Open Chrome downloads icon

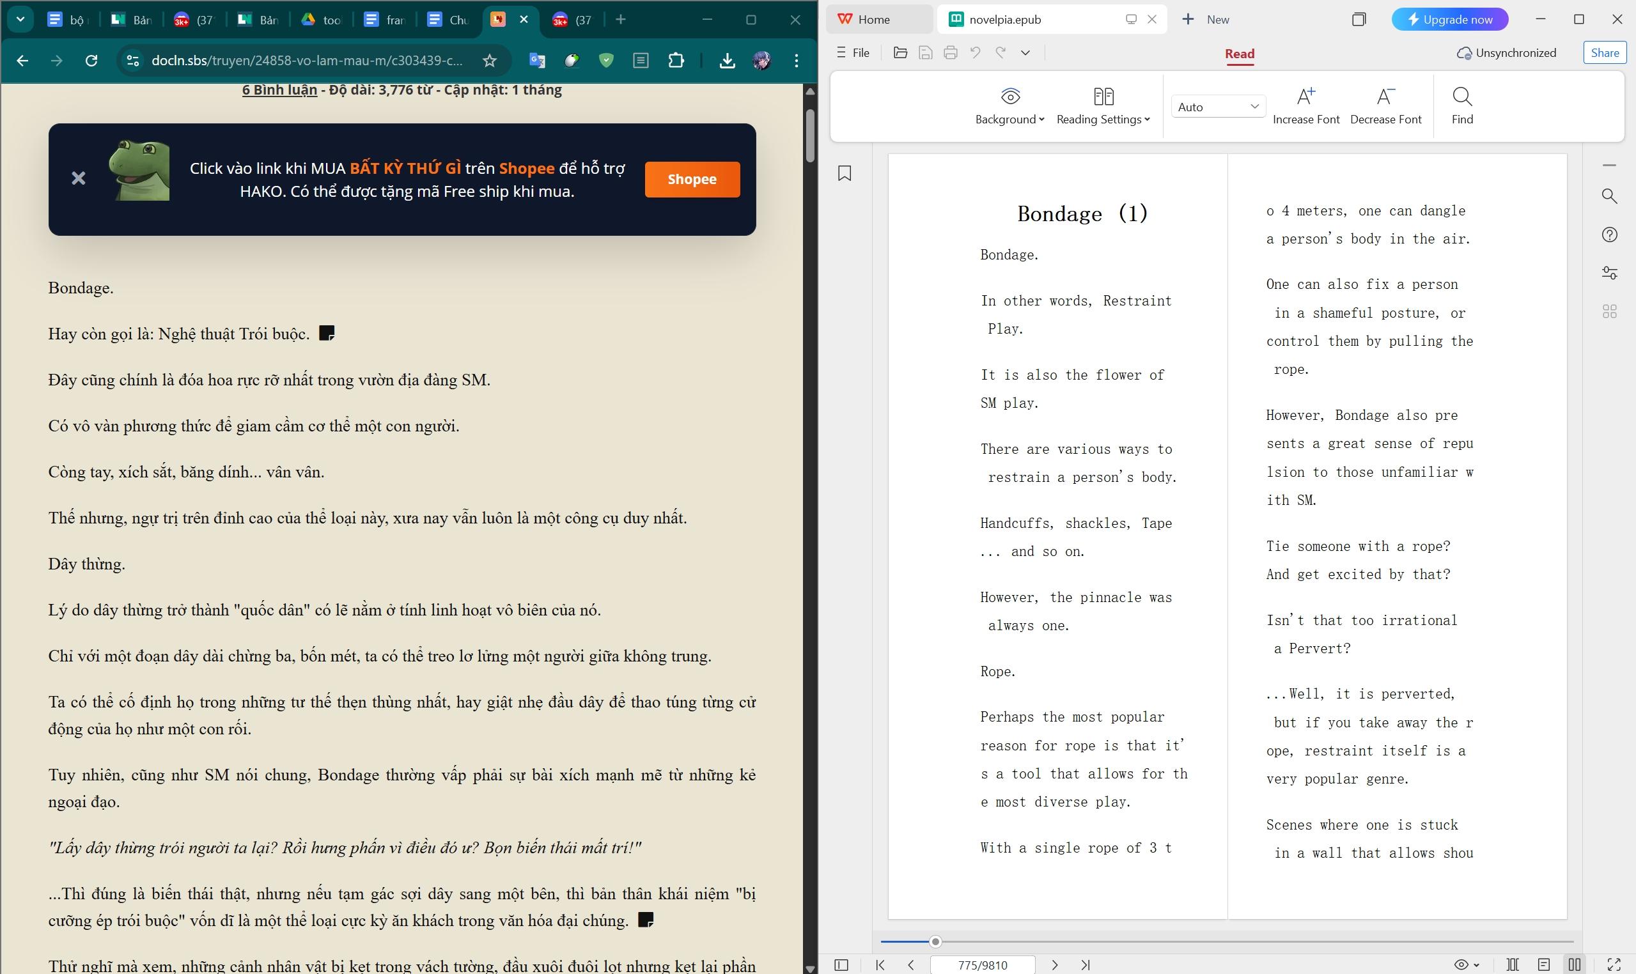(727, 61)
